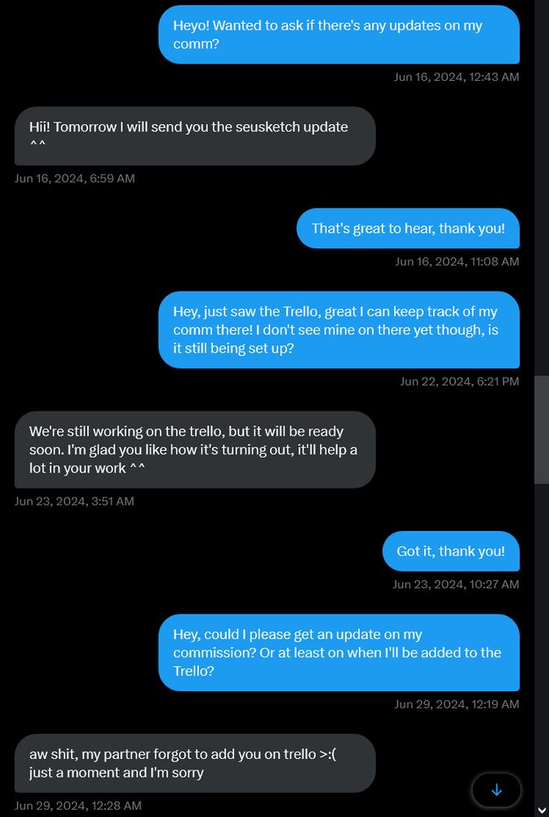Click the 'Jun 16, 2024, 6:59 AM' timestamp
The image size is (549, 817).
[x=75, y=178]
